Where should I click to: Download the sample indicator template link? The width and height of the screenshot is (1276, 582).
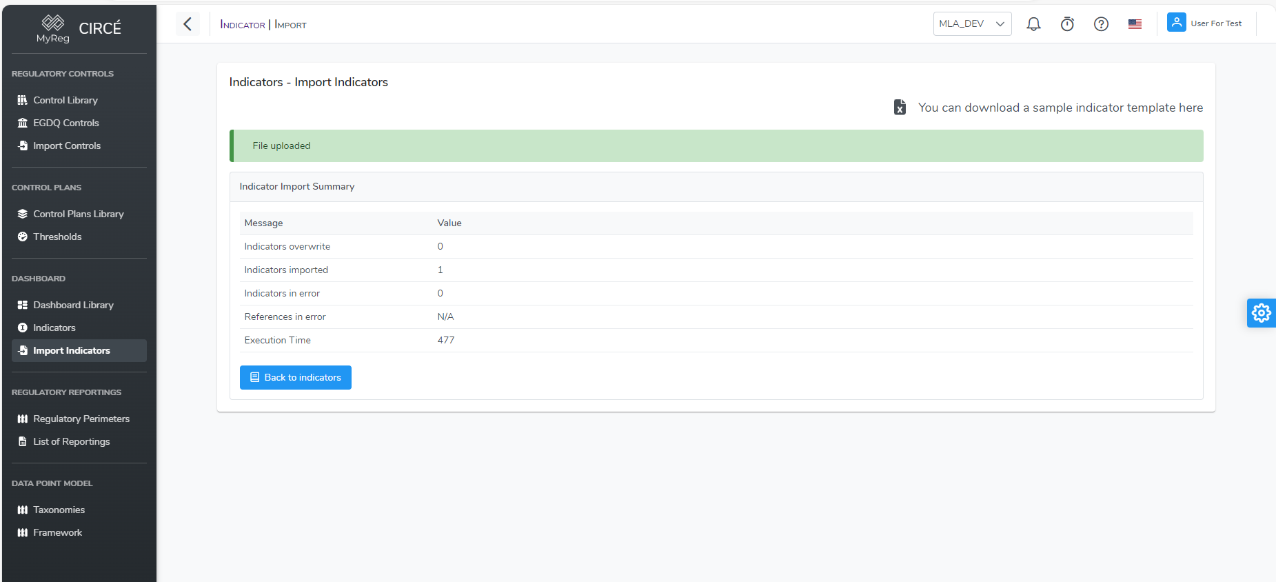point(1060,108)
